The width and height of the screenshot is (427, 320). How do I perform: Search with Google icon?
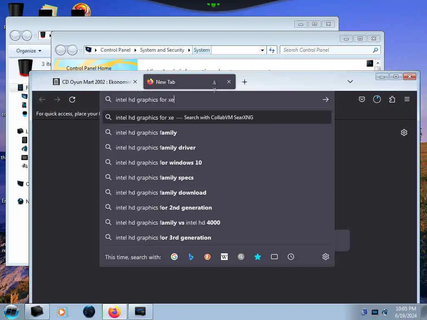(x=174, y=257)
